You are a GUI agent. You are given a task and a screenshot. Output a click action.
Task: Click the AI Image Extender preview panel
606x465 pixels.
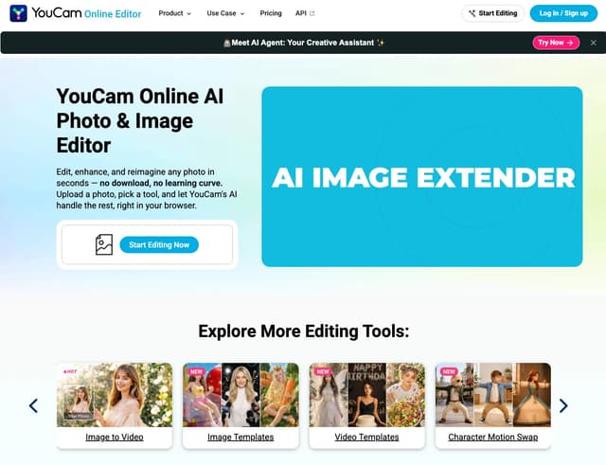coord(422,177)
